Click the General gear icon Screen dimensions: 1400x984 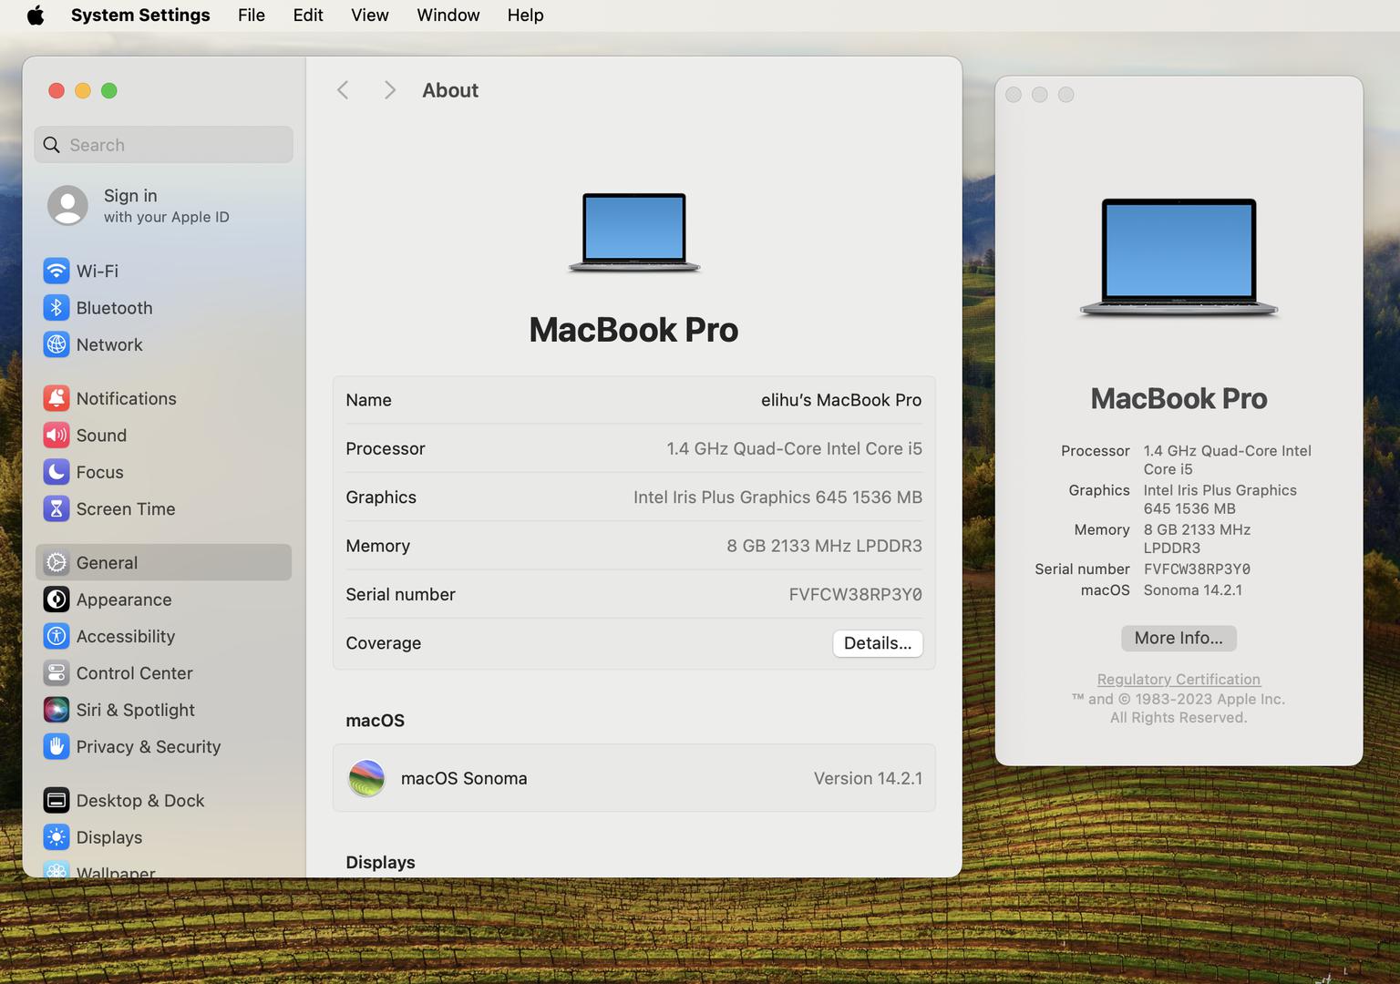pyautogui.click(x=56, y=563)
